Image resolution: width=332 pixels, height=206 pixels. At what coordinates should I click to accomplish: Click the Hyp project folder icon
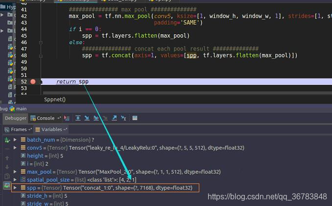(3, 6)
